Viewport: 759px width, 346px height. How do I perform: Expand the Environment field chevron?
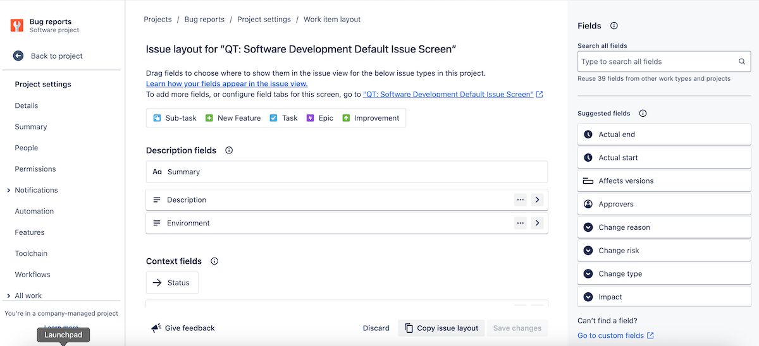point(537,223)
